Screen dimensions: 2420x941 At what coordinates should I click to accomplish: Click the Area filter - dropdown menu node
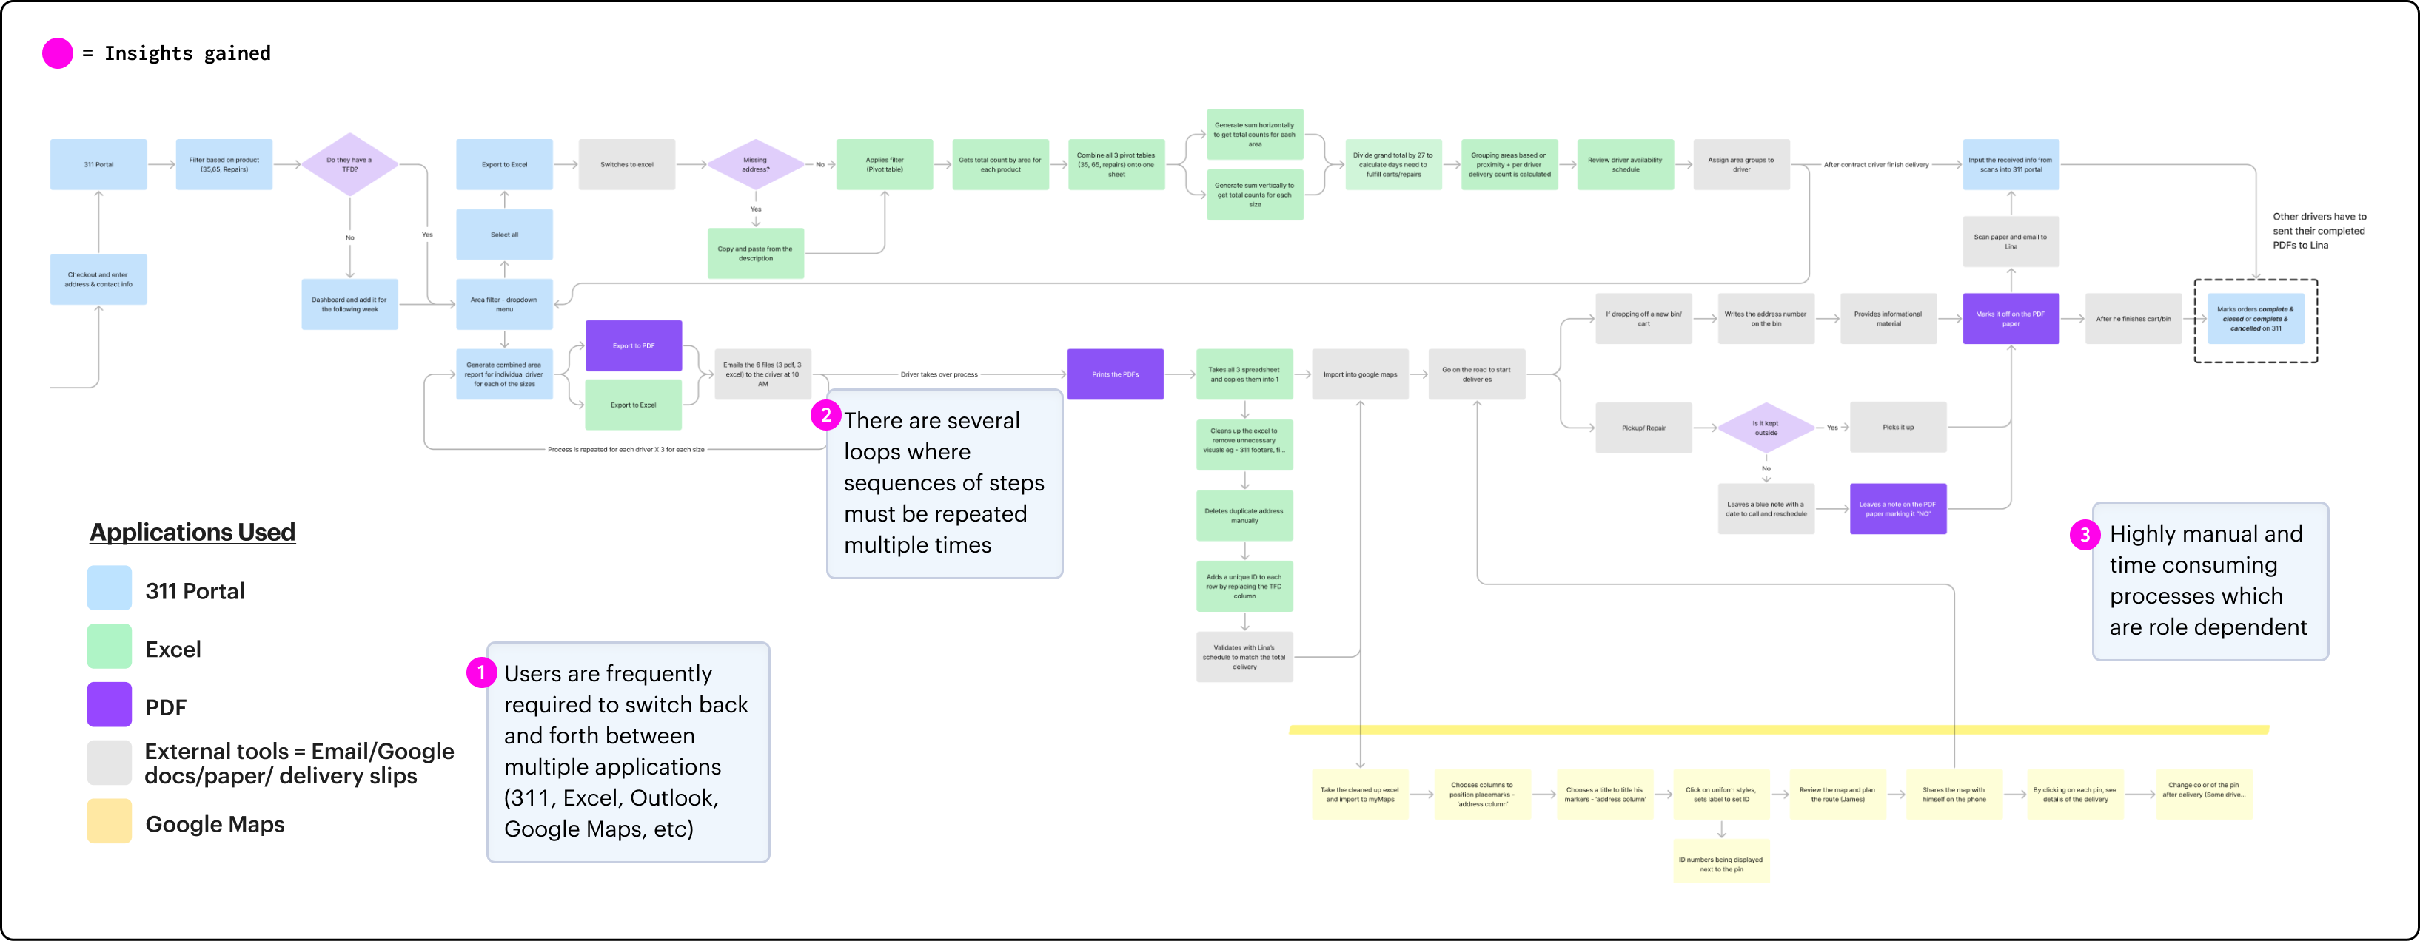[x=504, y=304]
